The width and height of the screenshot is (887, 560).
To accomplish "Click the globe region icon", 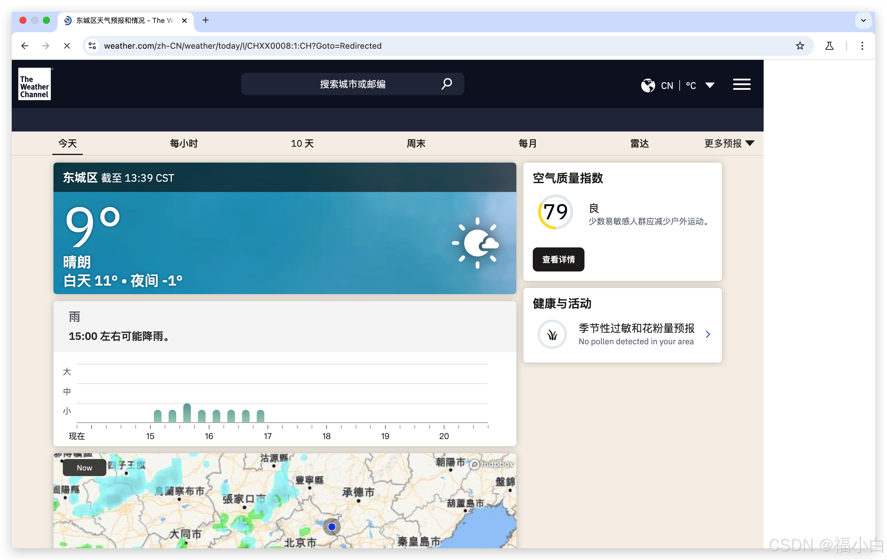I will tap(648, 85).
